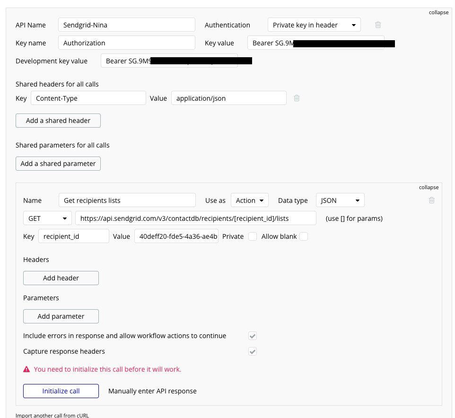455x418 pixels.
Task: Delete the Get recipients lists call
Action: [431, 200]
